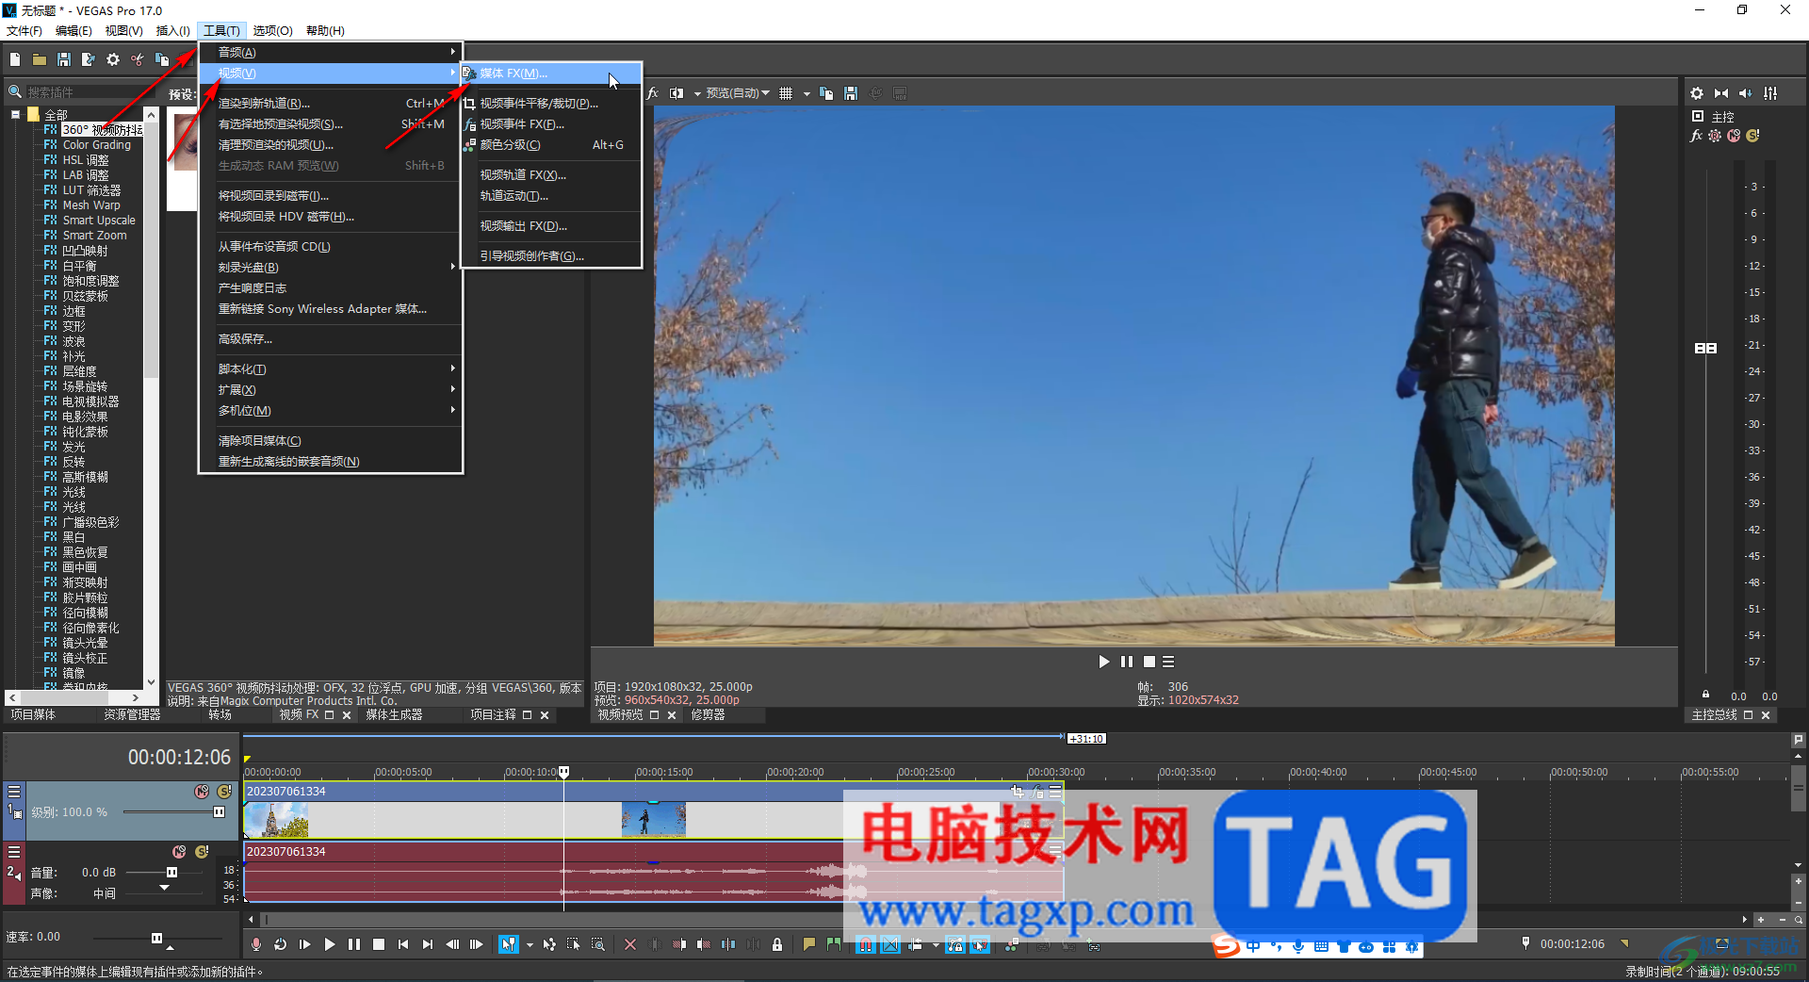Click the Delete (red X) icon
The width and height of the screenshot is (1809, 982).
630,944
